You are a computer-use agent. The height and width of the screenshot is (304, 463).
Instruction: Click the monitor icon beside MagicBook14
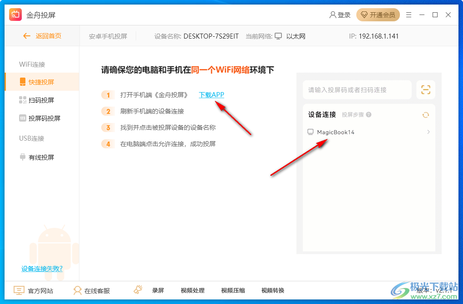point(310,132)
